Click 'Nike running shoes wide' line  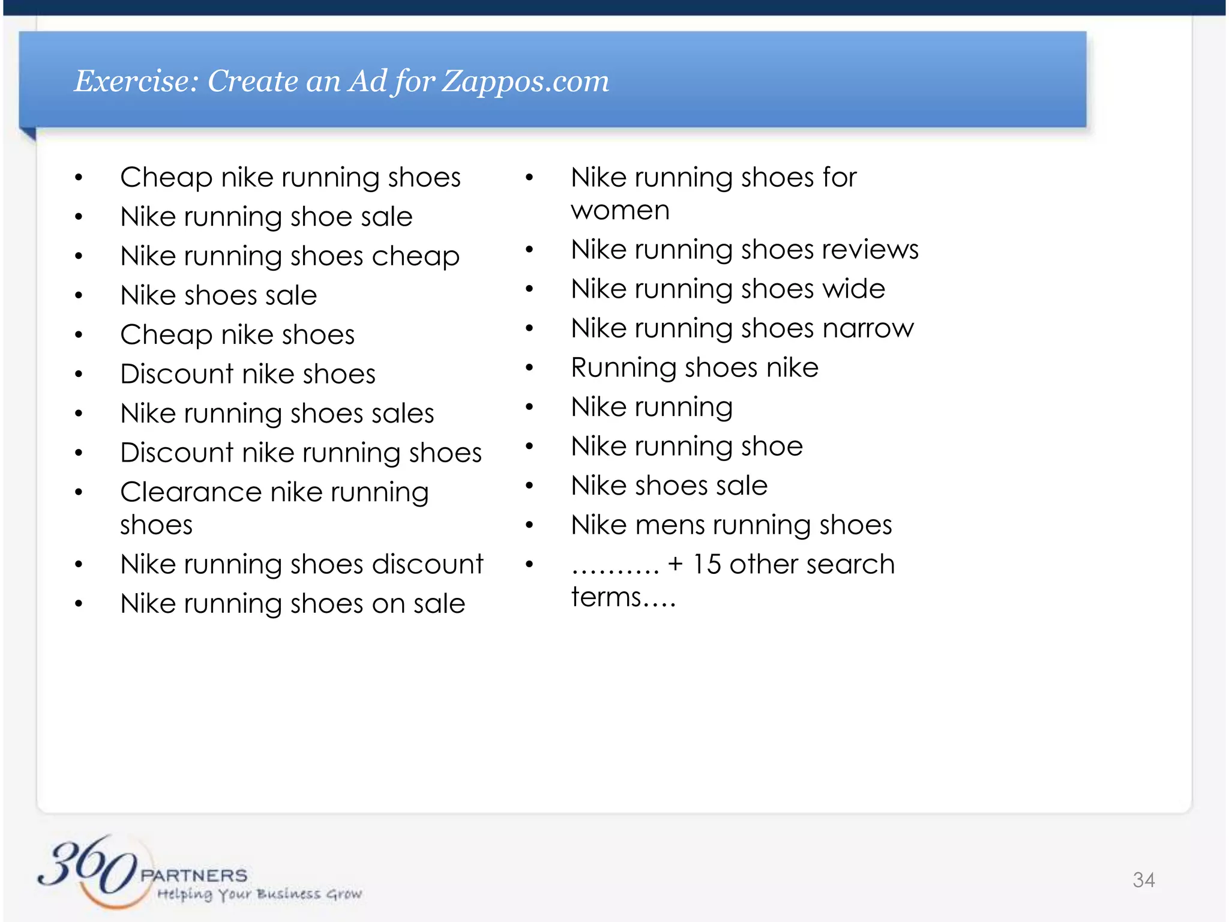728,289
